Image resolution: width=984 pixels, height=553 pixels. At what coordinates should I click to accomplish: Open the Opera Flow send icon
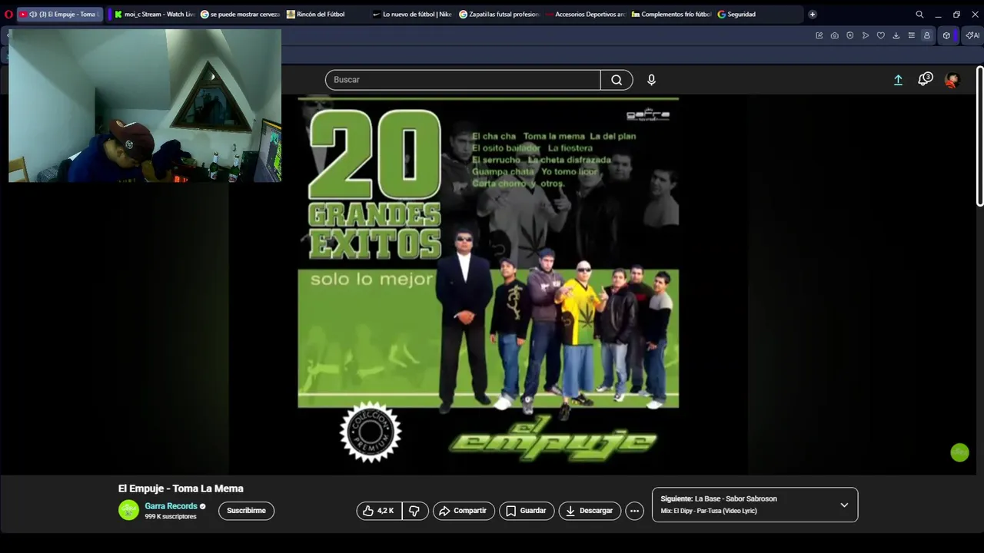point(865,35)
